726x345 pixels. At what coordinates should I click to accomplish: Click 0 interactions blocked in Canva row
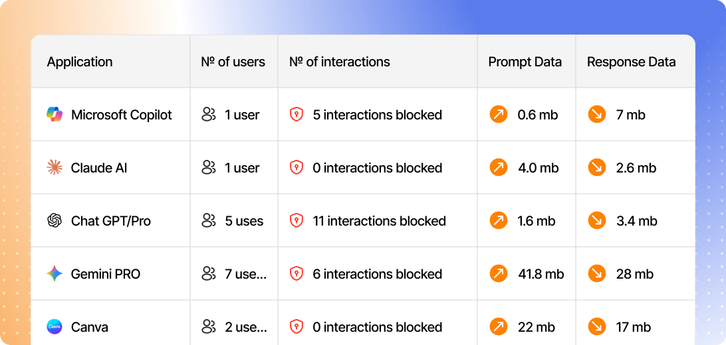[x=378, y=327]
